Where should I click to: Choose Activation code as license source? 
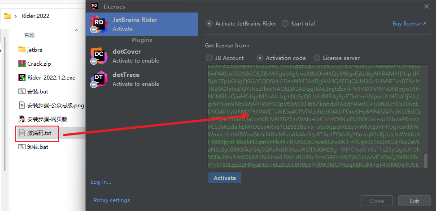point(260,58)
